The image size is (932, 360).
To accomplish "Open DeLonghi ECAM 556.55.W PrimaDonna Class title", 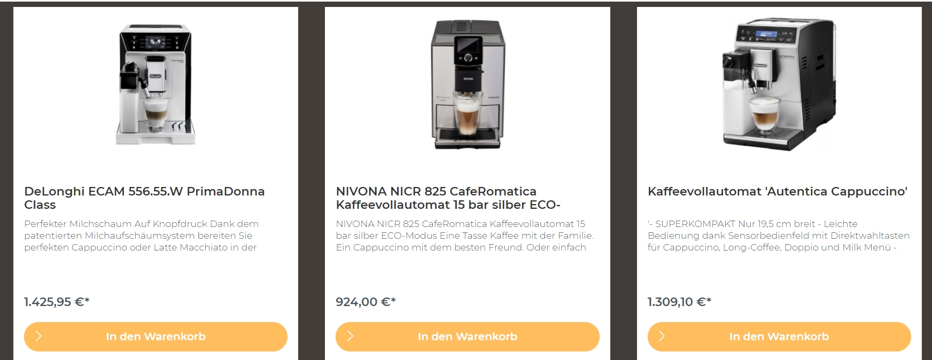I will [144, 198].
